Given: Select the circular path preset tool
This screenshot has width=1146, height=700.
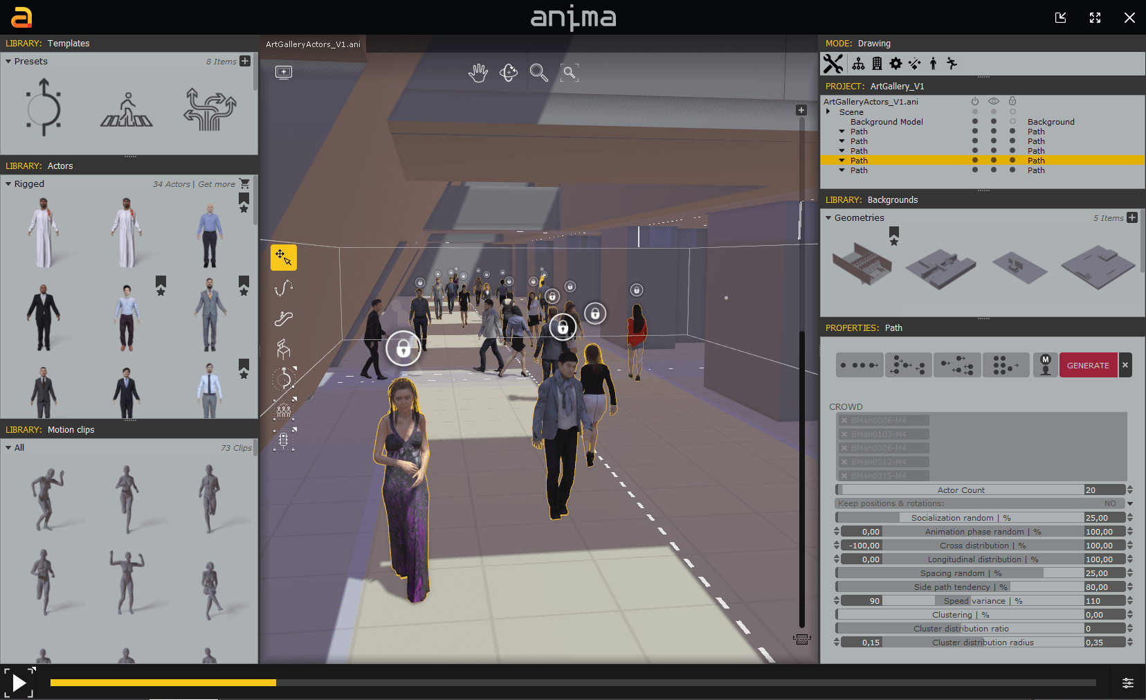Looking at the screenshot, I should 43,107.
